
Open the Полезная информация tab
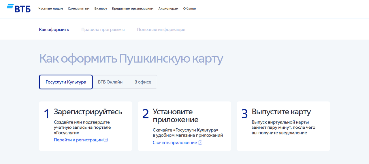point(161,30)
